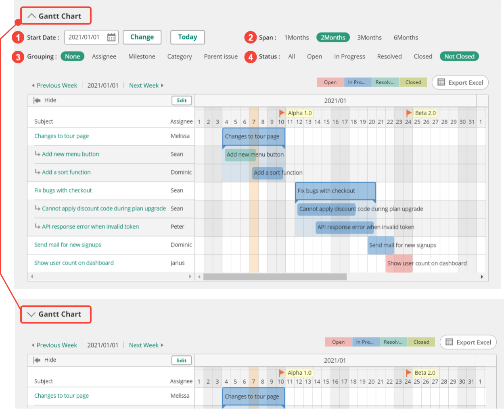
Task: Click the Start Date input field
Action: [x=91, y=38]
